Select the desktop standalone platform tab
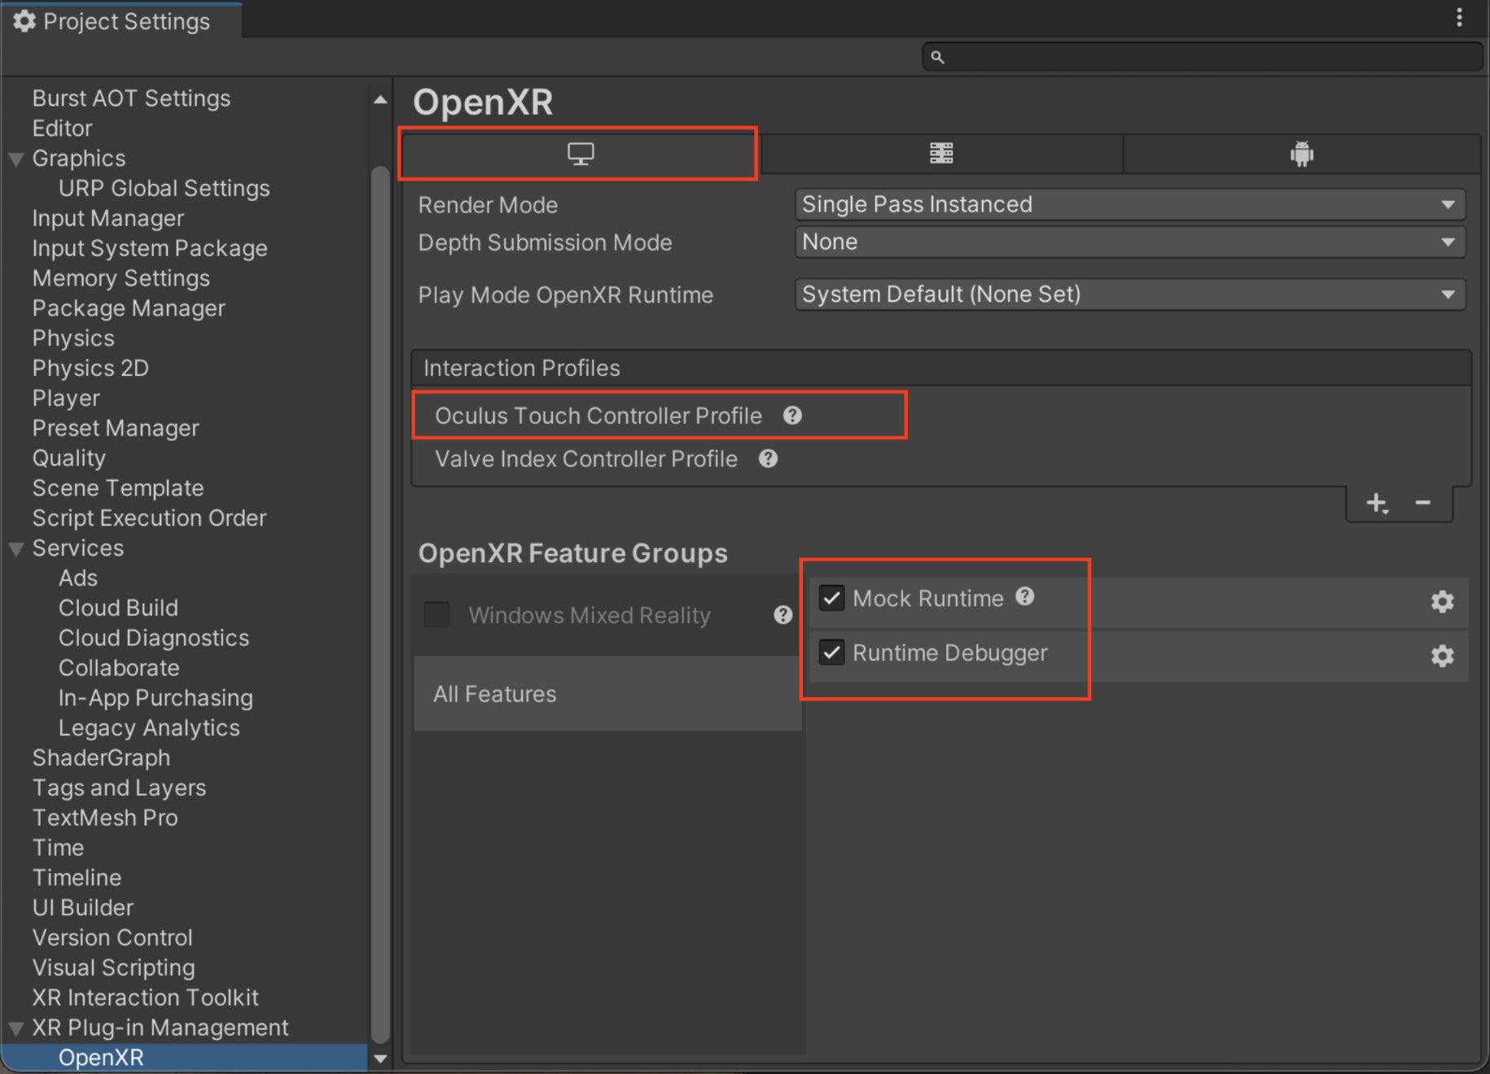 point(580,154)
